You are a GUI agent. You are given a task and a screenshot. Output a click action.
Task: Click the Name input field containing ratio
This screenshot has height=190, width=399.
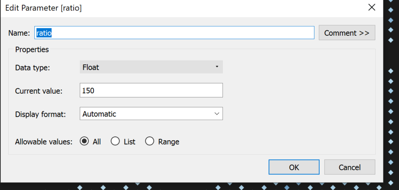click(x=174, y=33)
